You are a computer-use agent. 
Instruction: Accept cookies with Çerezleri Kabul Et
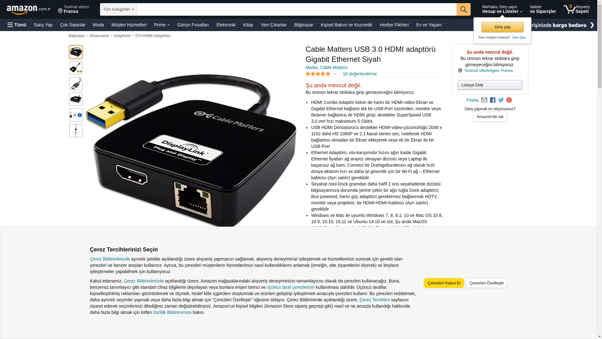tap(444, 283)
